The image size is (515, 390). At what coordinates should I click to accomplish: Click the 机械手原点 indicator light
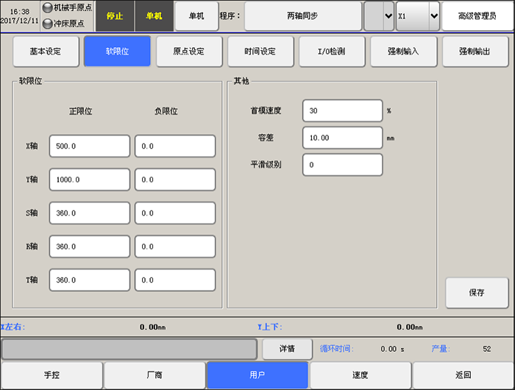[48, 8]
